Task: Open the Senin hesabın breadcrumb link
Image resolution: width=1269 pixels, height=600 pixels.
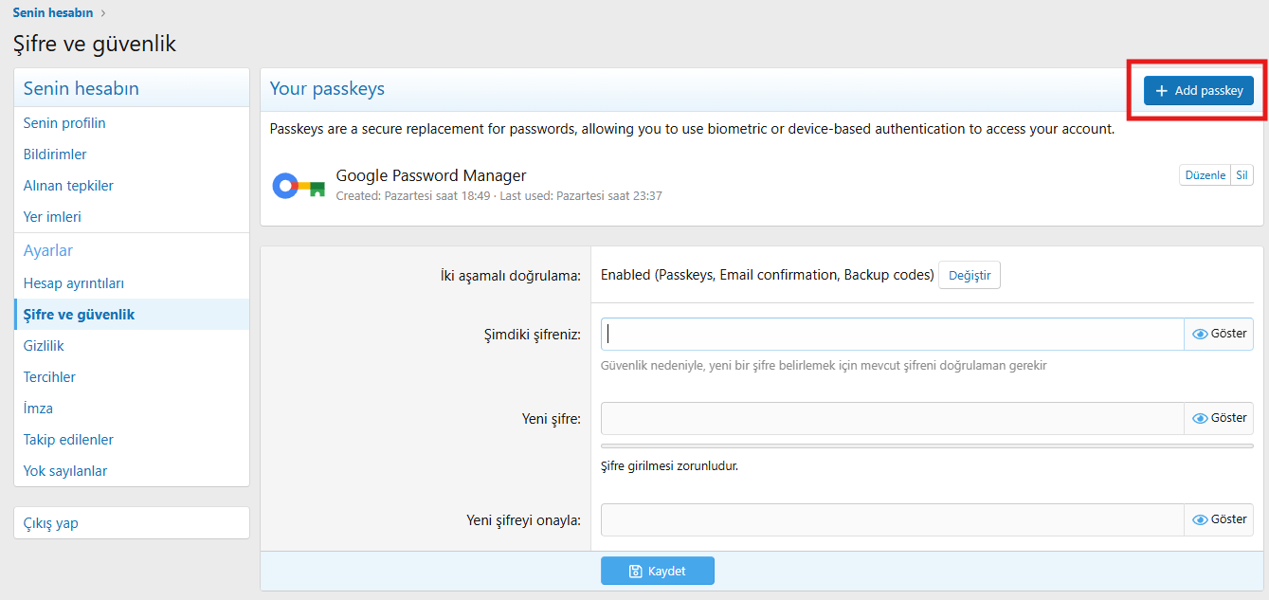Action: click(52, 12)
